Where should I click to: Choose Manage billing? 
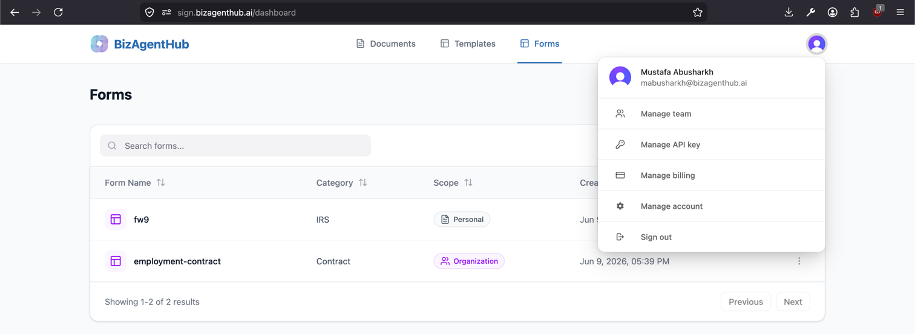pos(711,175)
